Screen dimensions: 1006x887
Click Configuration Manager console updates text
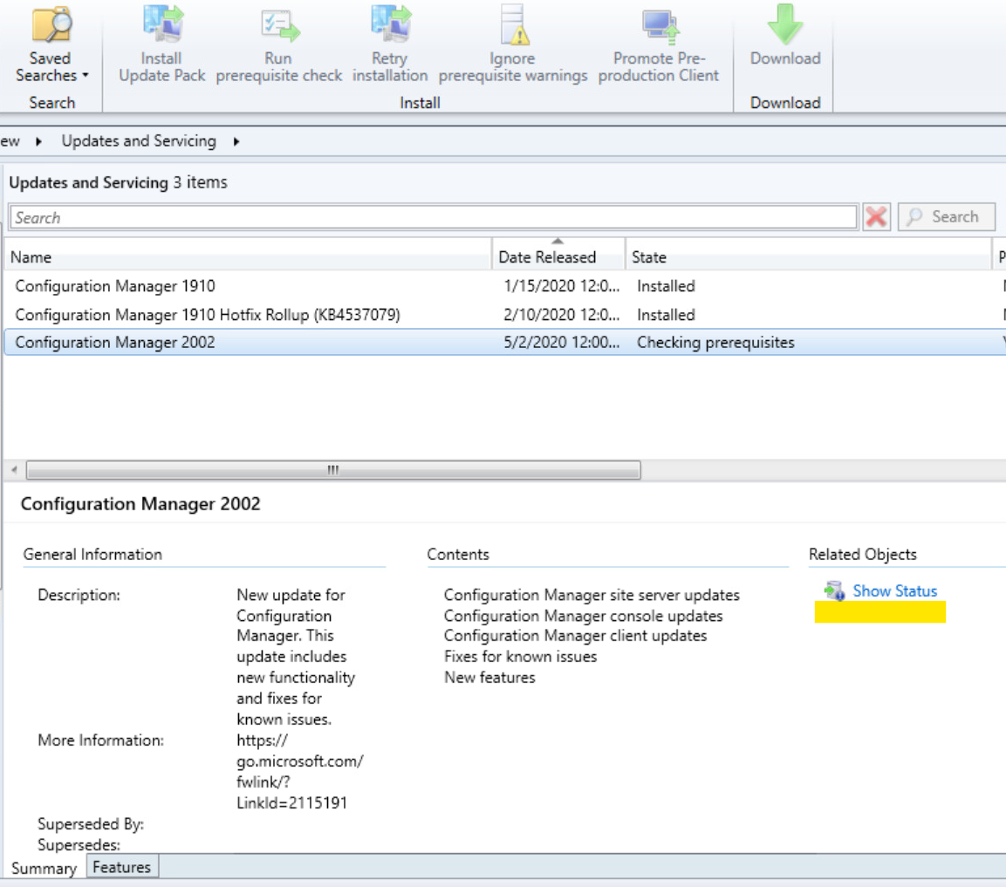[583, 616]
